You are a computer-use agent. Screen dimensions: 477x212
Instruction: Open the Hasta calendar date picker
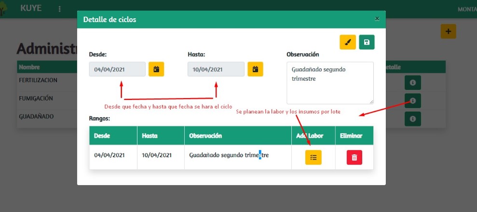(x=255, y=69)
